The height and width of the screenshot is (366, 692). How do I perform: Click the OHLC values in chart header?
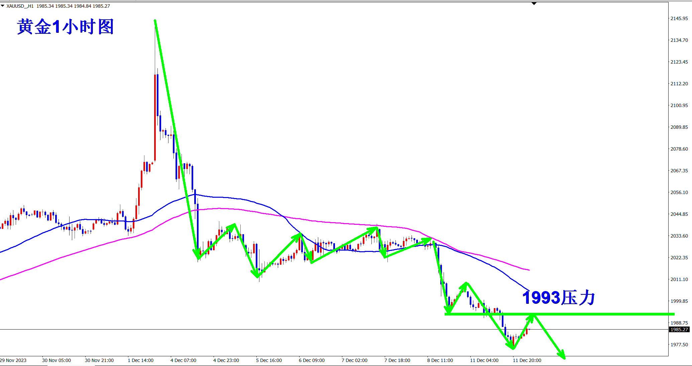(73, 6)
